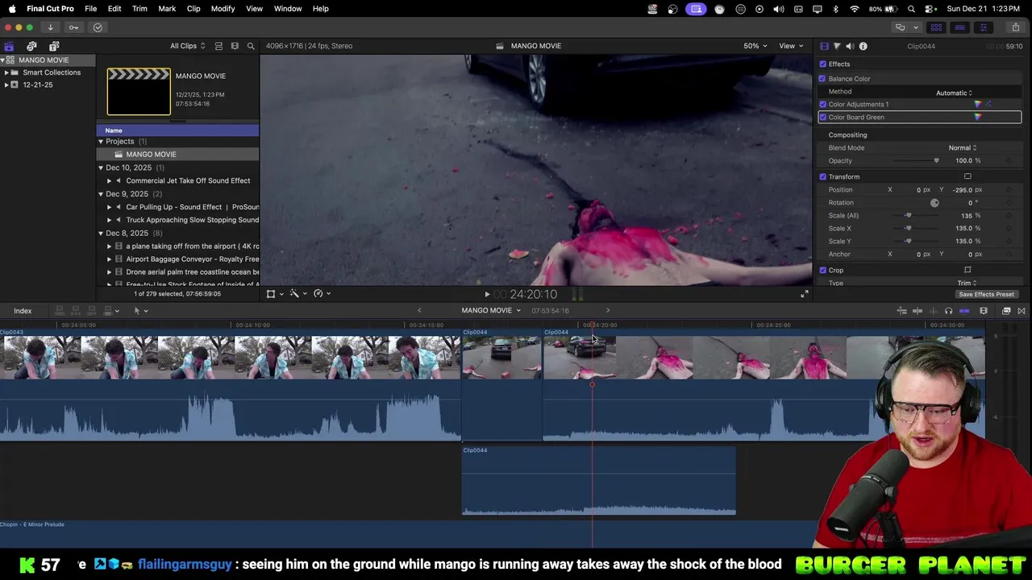Image resolution: width=1032 pixels, height=580 pixels.
Task: Collapse the Dec 10, 2025 group
Action: pyautogui.click(x=101, y=168)
